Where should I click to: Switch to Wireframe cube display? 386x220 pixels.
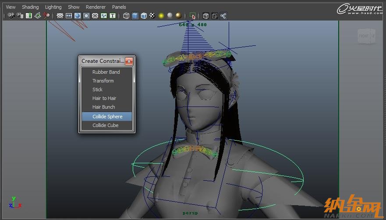tap(126, 16)
